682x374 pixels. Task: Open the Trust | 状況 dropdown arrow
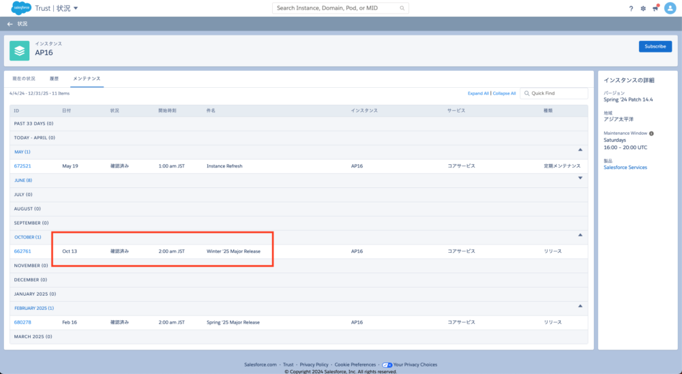(76, 8)
